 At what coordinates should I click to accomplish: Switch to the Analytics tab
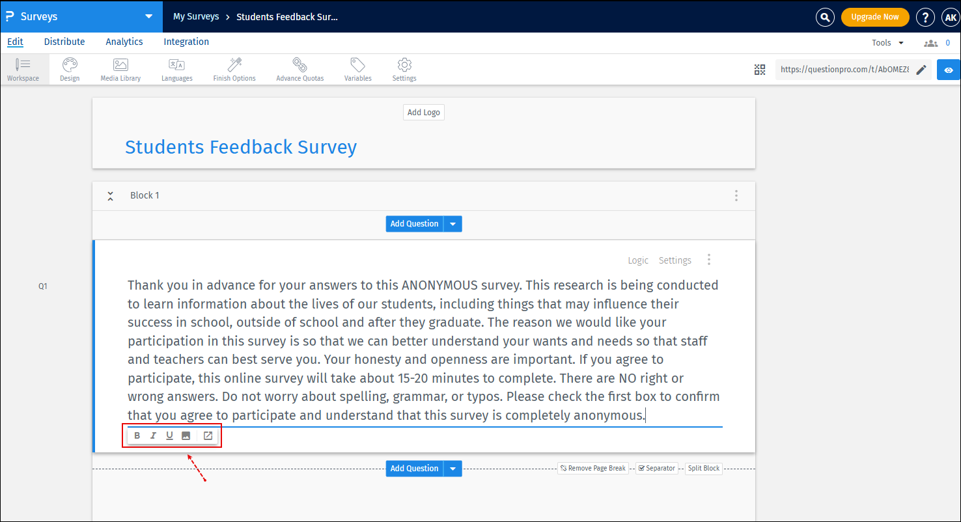pyautogui.click(x=124, y=41)
